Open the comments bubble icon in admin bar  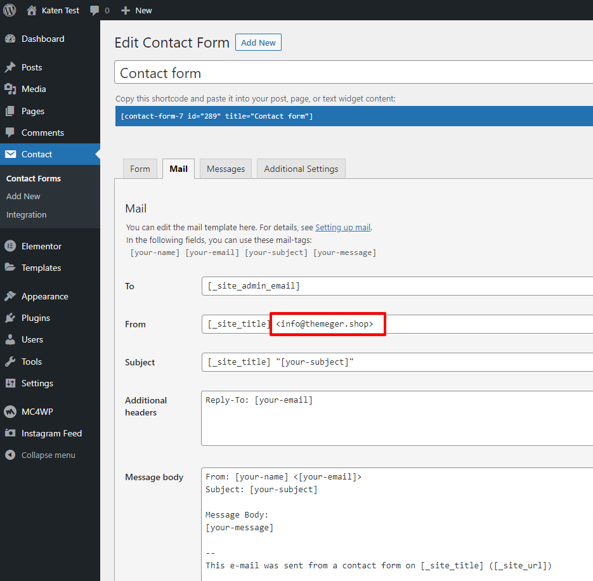coord(94,10)
